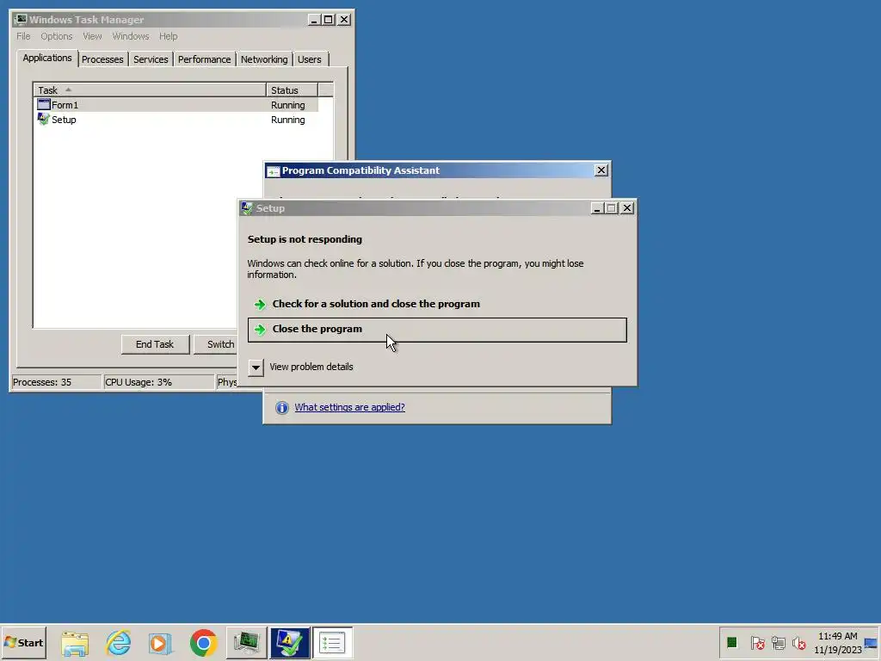Click the blue info icon in Compatibility Assistant

tap(282, 407)
